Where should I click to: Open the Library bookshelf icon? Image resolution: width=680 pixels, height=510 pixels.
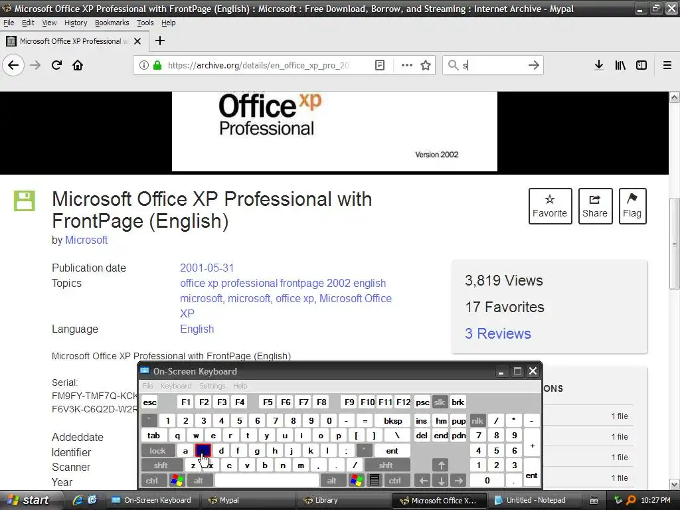pos(620,66)
